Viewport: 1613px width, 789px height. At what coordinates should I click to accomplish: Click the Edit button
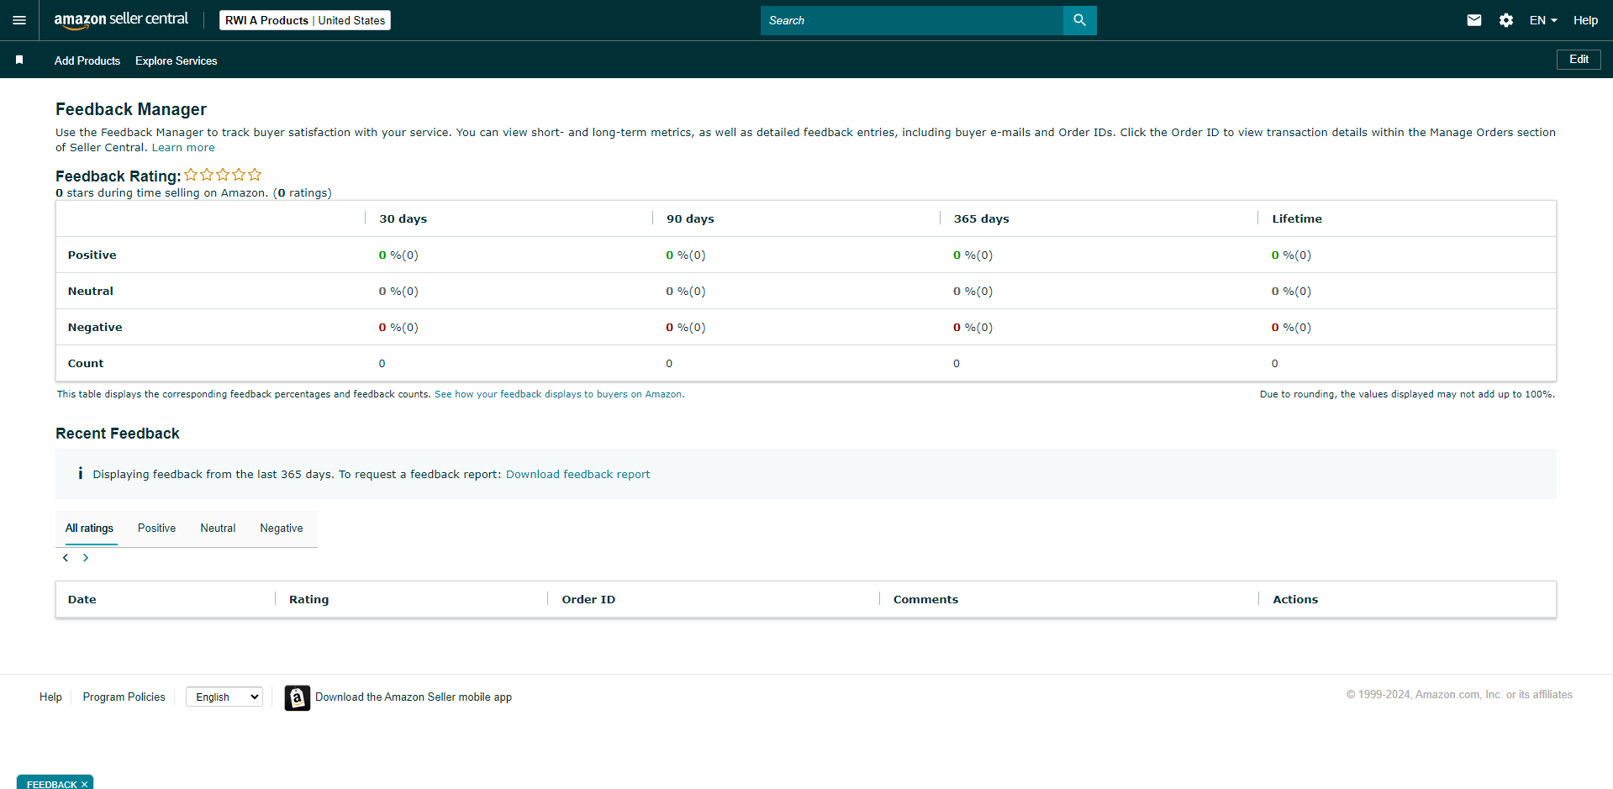tap(1579, 60)
